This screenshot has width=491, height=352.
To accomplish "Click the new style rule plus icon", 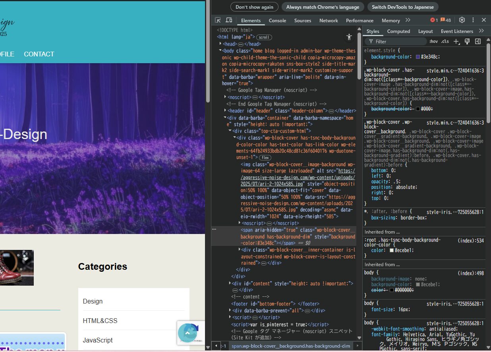I will point(456,41).
